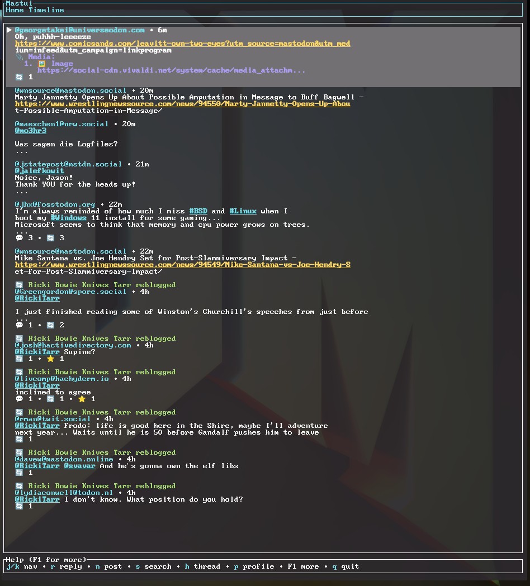Click the paperclip Media icon in georgetakei's post
Screen dimensions: 530x586
[x=20, y=57]
